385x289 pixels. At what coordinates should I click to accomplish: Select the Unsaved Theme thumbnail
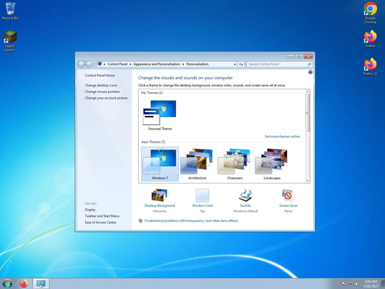click(x=160, y=115)
